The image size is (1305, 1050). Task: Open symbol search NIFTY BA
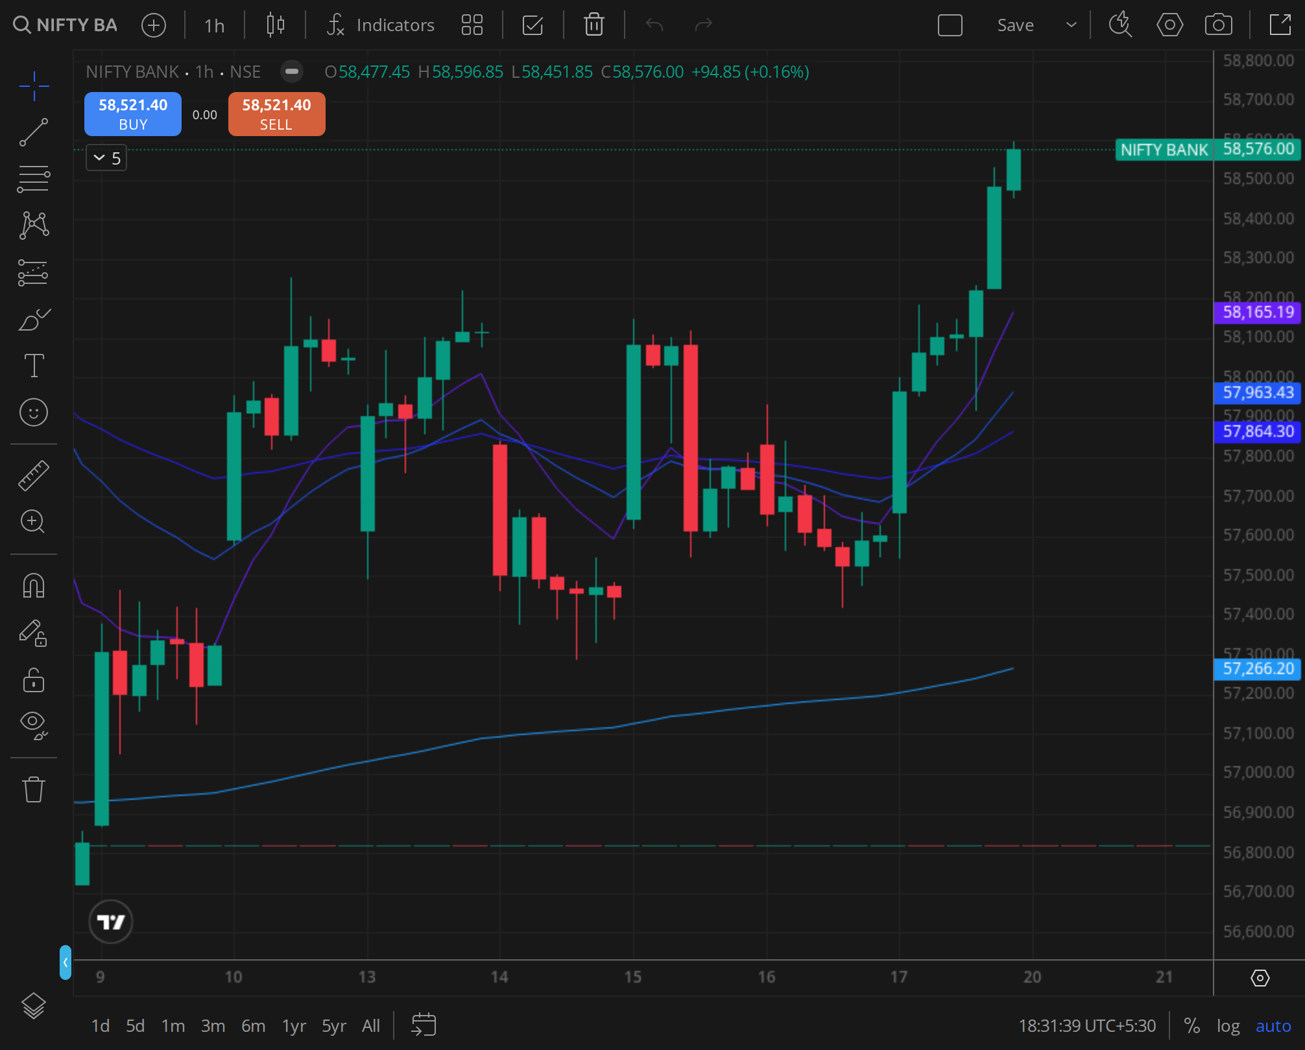(65, 25)
